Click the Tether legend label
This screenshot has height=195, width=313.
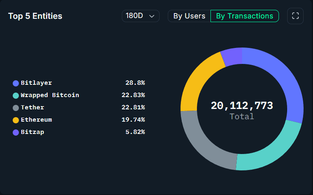(32, 107)
